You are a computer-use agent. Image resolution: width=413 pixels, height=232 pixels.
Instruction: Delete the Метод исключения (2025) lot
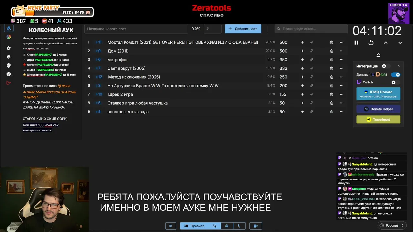(332, 77)
